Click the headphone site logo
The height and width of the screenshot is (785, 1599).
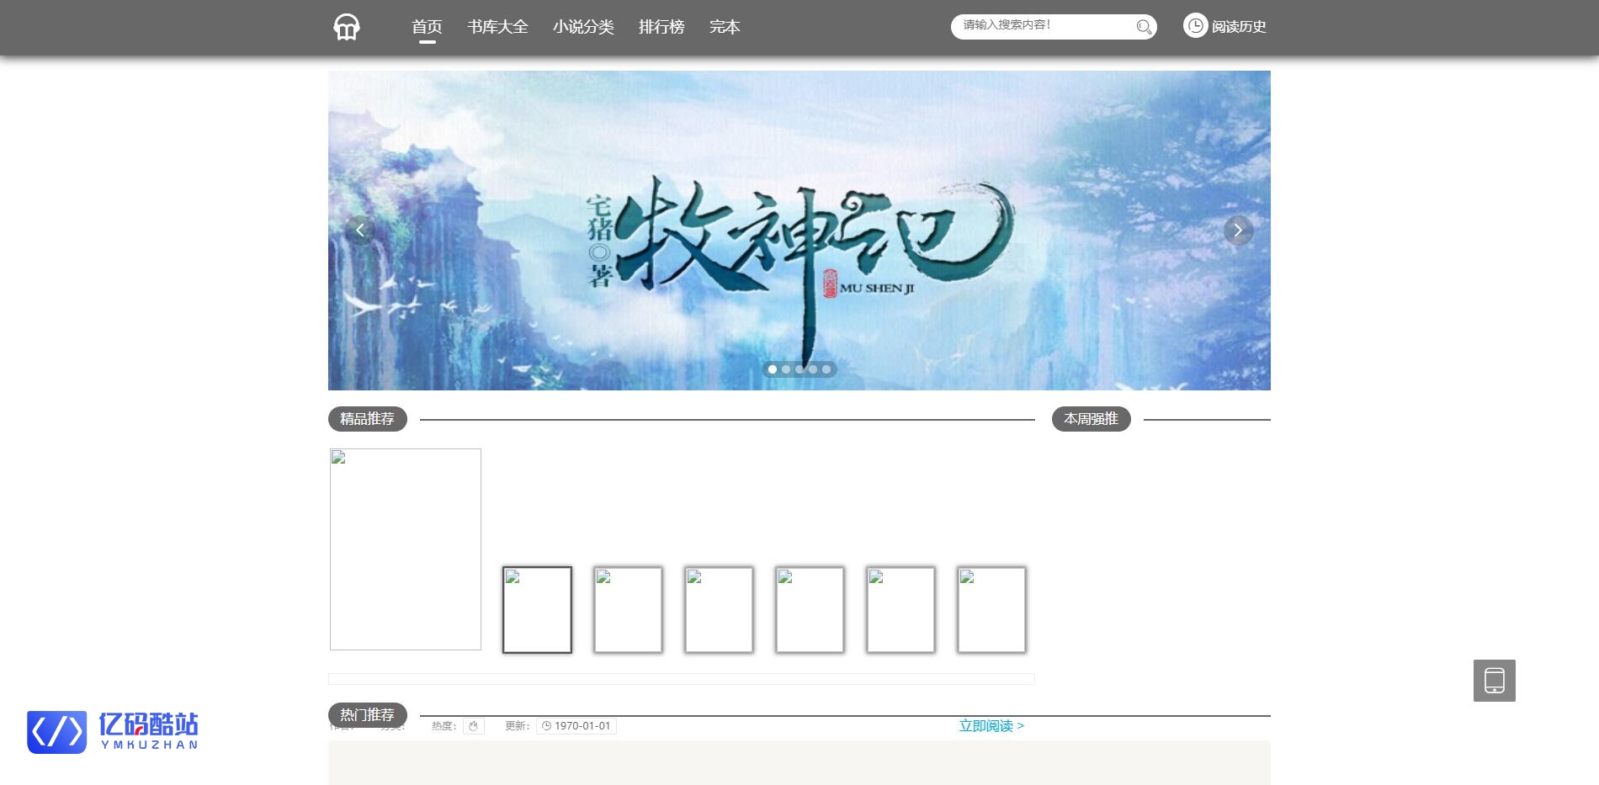346,27
